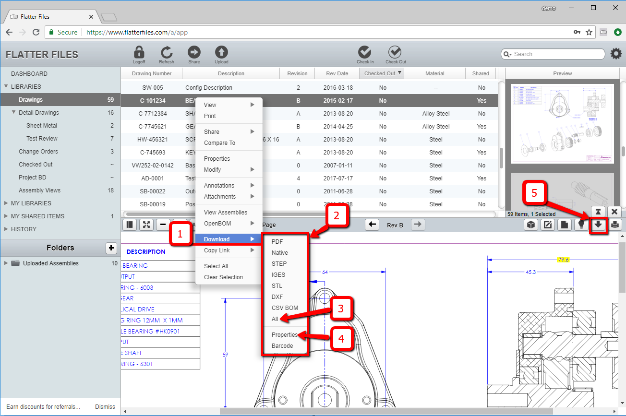Go to next revision with right arrow

418,225
